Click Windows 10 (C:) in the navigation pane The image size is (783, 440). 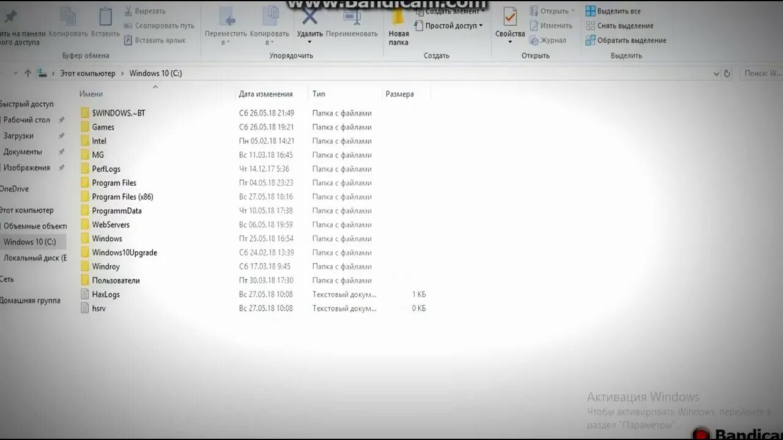[29, 242]
